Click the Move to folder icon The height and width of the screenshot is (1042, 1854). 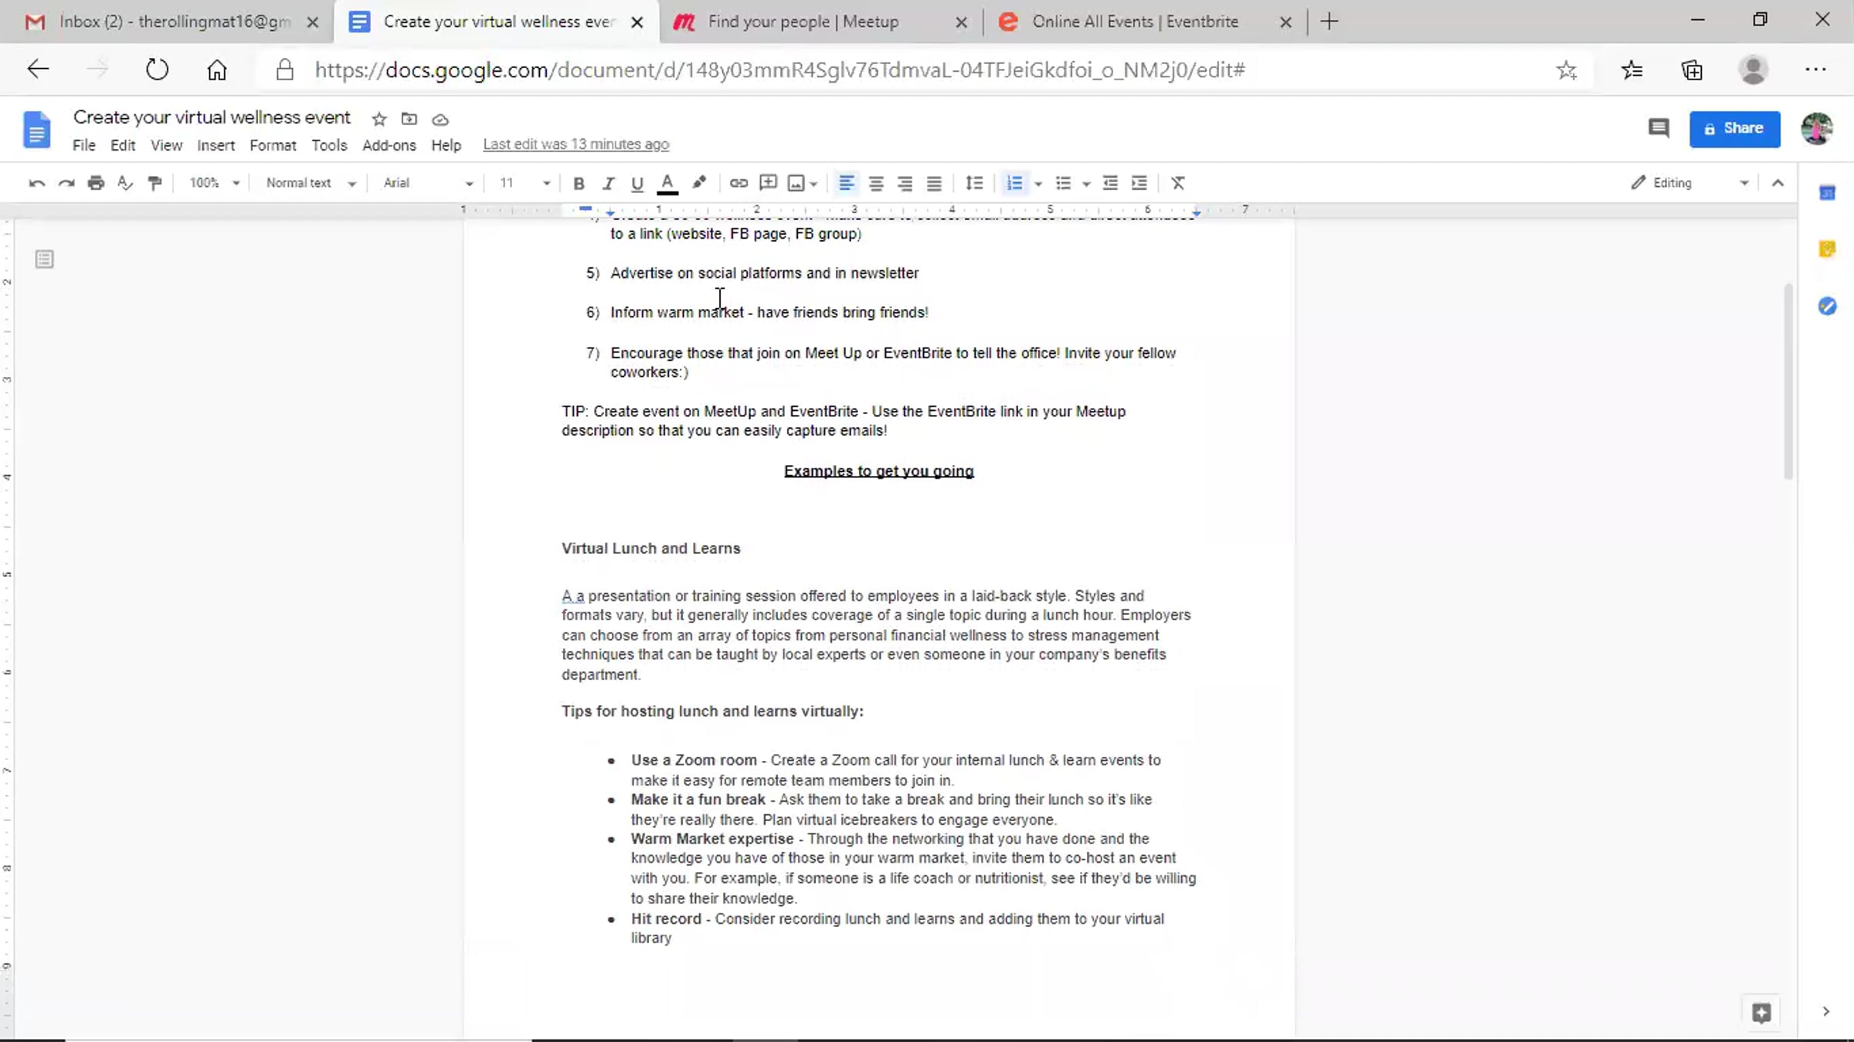pos(409,119)
